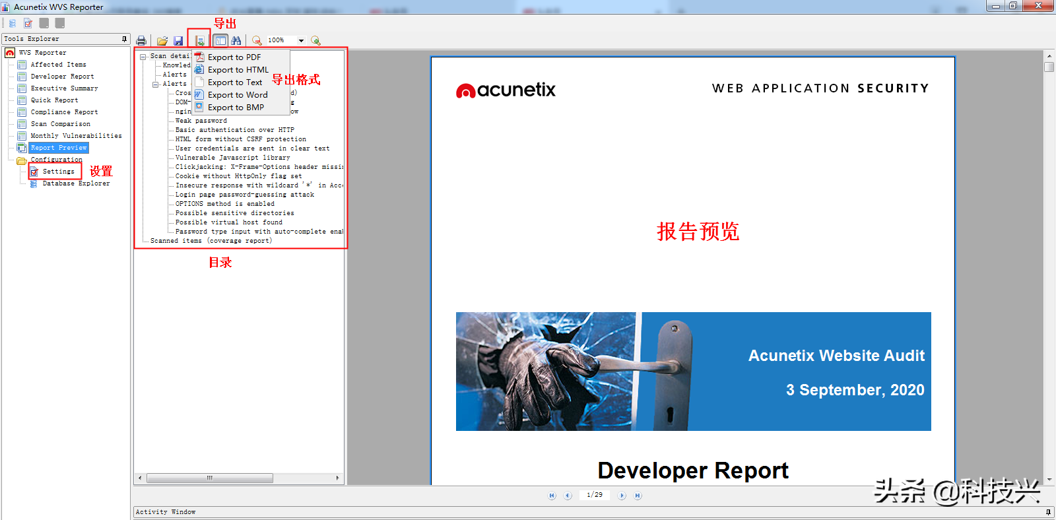Click the Affected Items report icon
Screen dimensions: 1056x520
[22, 65]
